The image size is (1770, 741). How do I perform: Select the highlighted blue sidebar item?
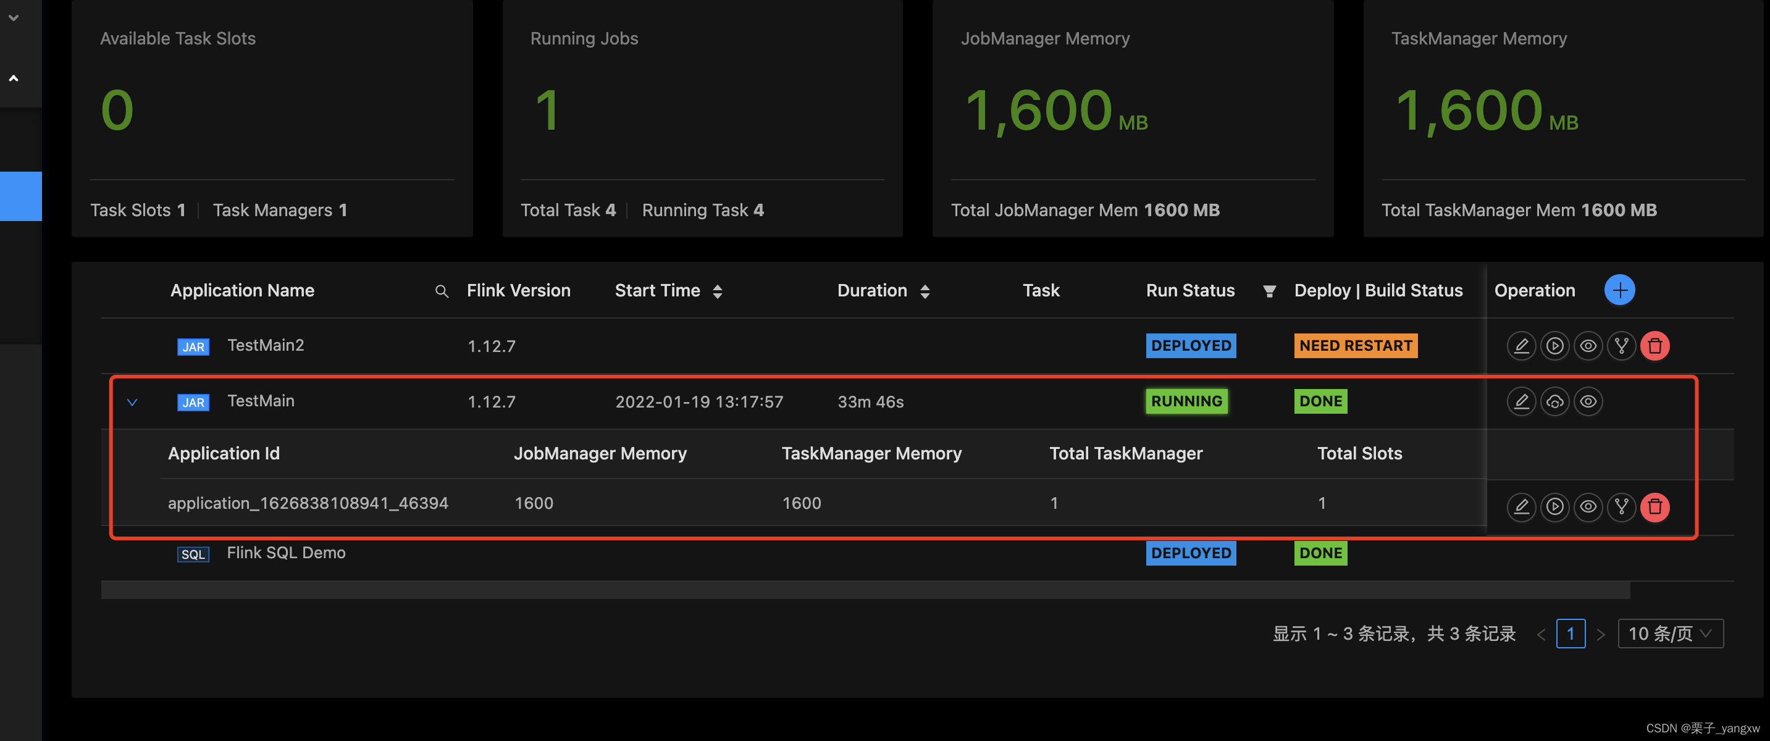(x=20, y=196)
